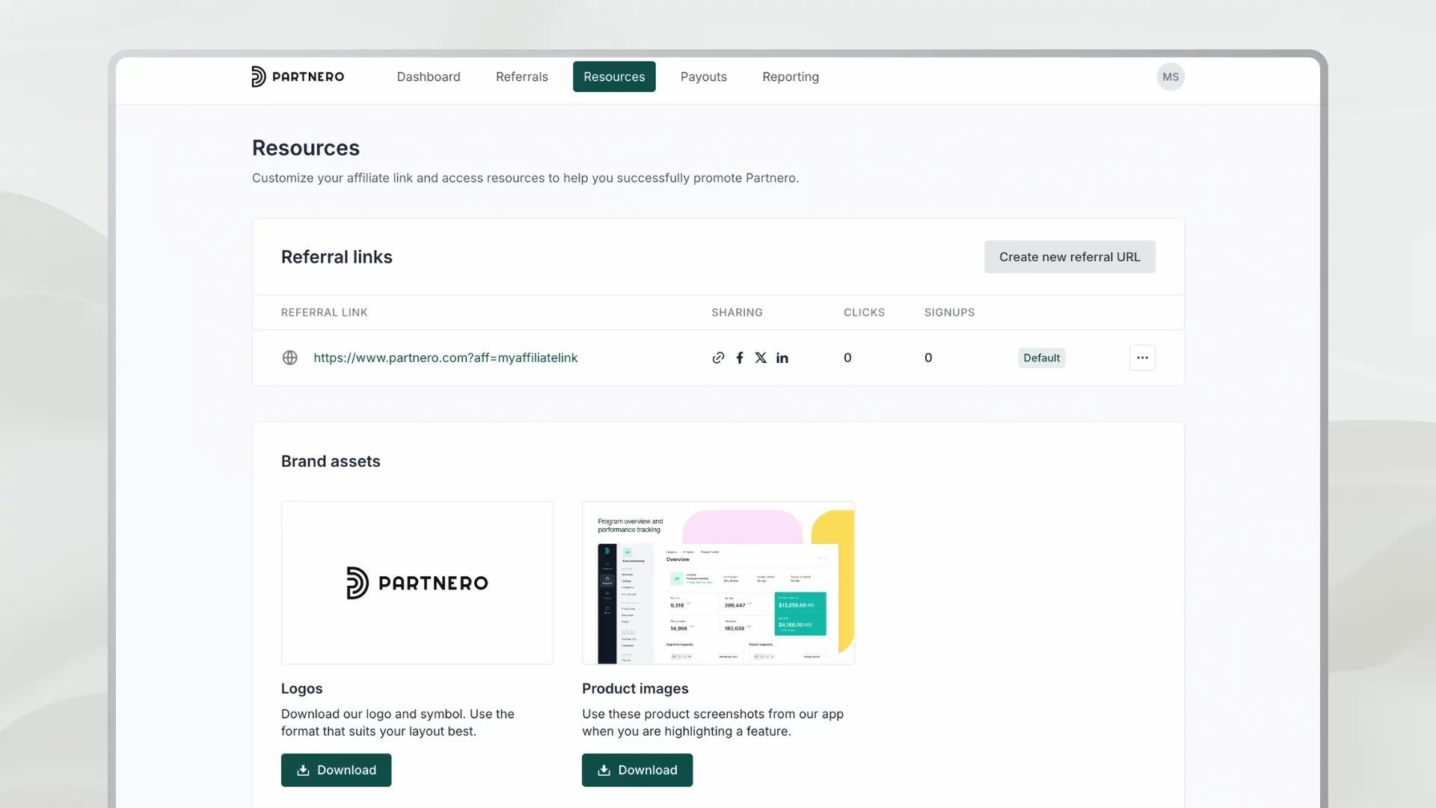The image size is (1436, 808).
Task: Click the 'Download our logo and symbol' description
Action: (398, 723)
